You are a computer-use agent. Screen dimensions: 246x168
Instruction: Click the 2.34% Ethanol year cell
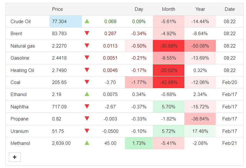[x=200, y=94]
